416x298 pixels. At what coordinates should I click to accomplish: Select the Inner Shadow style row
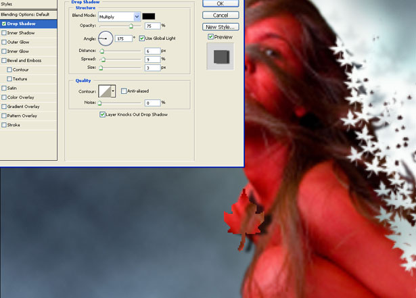pyautogui.click(x=28, y=33)
